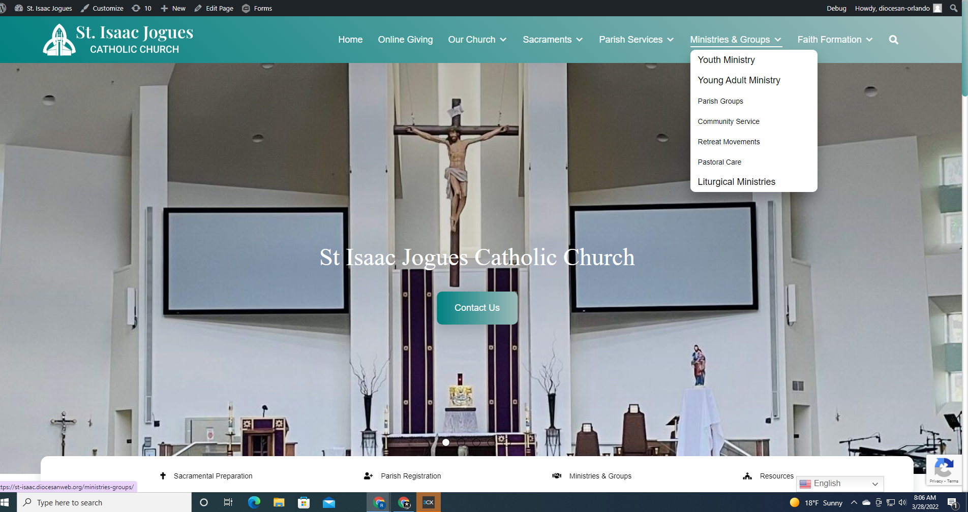The width and height of the screenshot is (968, 512).
Task: Open the Forms admin bar item
Action: point(257,8)
